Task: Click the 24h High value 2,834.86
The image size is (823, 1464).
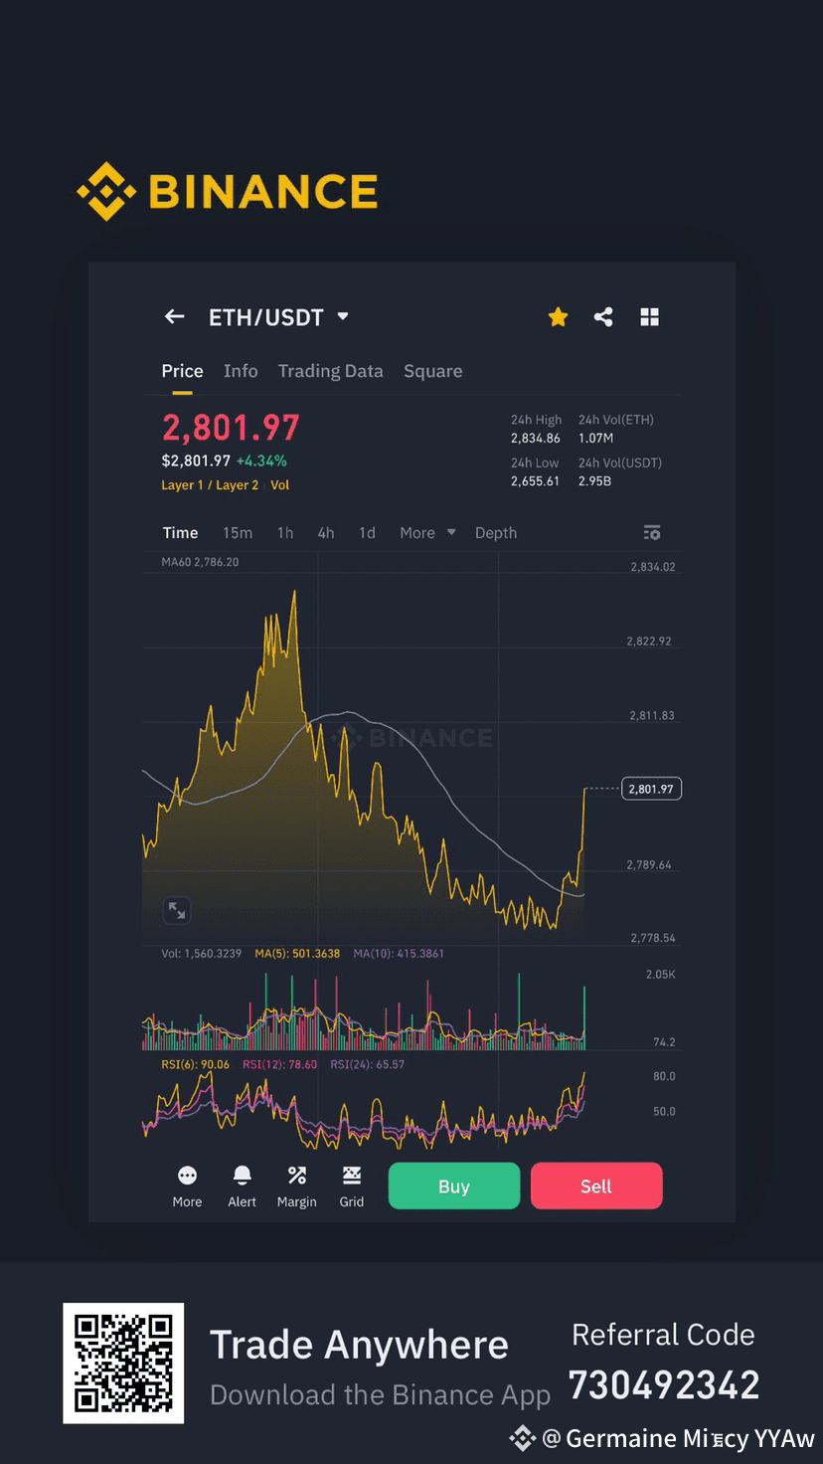Action: click(536, 438)
